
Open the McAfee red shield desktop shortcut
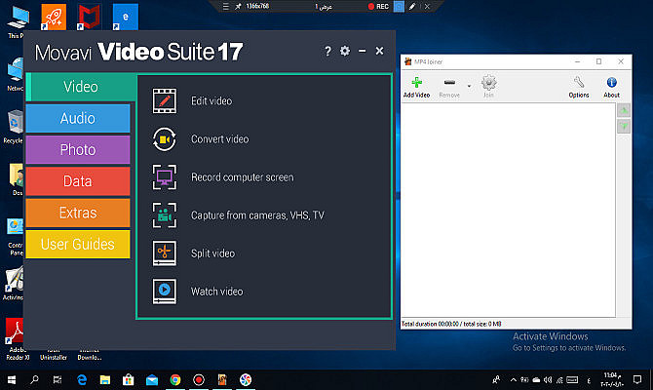89,17
